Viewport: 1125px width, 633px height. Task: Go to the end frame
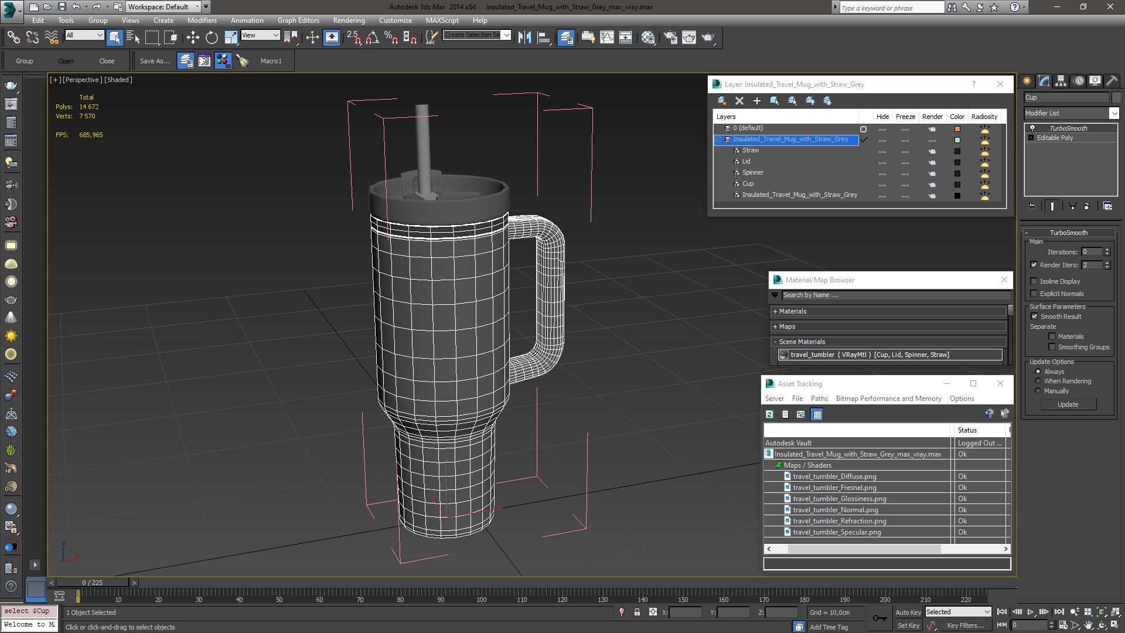coord(1059,612)
